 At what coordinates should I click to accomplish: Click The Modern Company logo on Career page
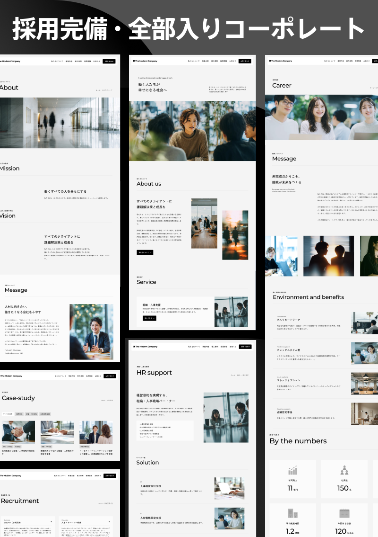281,61
